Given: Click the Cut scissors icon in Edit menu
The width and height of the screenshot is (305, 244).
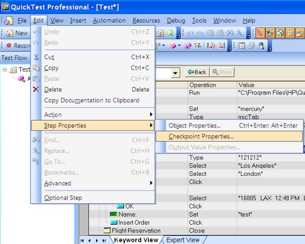Looking at the screenshot, I should pyautogui.click(x=36, y=57).
